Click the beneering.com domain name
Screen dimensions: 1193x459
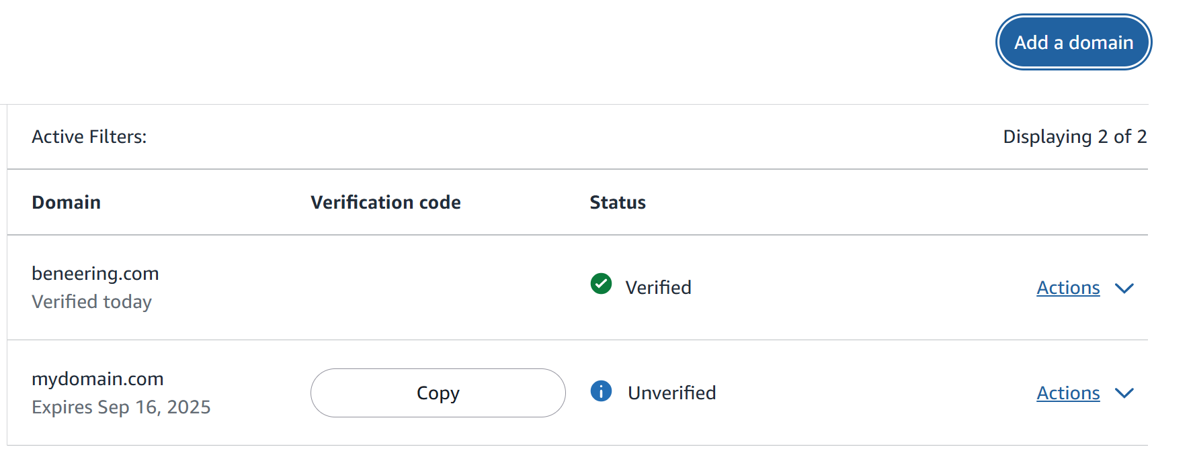[95, 274]
